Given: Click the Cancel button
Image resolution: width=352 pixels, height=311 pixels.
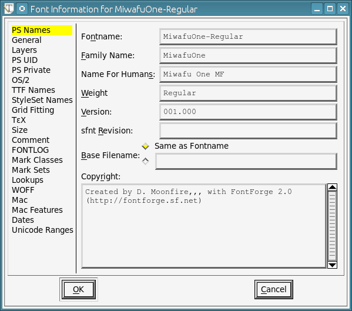Looking at the screenshot, I should pos(274,289).
